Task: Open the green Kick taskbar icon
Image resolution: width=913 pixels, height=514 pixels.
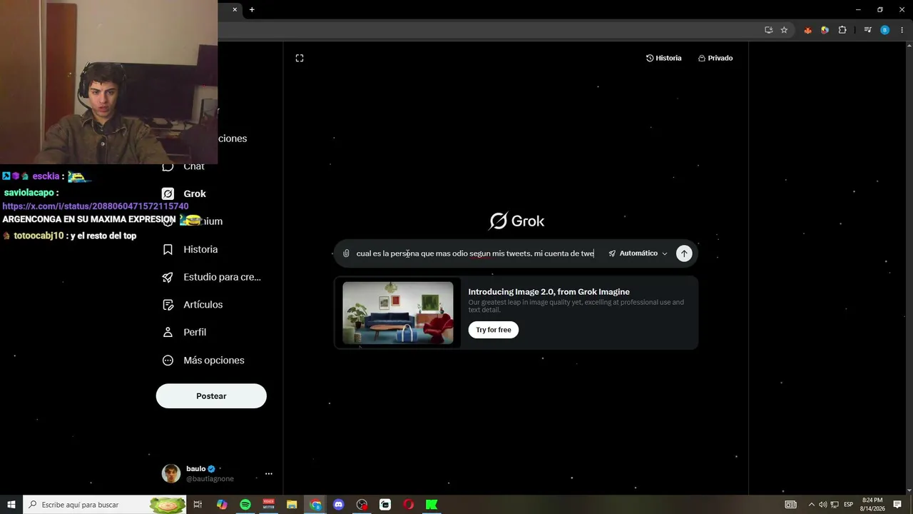Action: (432, 505)
